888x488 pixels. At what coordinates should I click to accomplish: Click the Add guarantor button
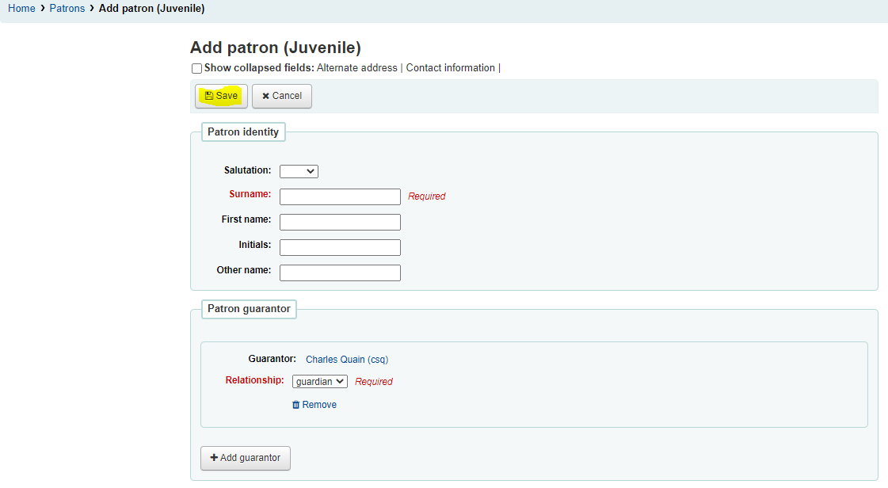tap(246, 458)
